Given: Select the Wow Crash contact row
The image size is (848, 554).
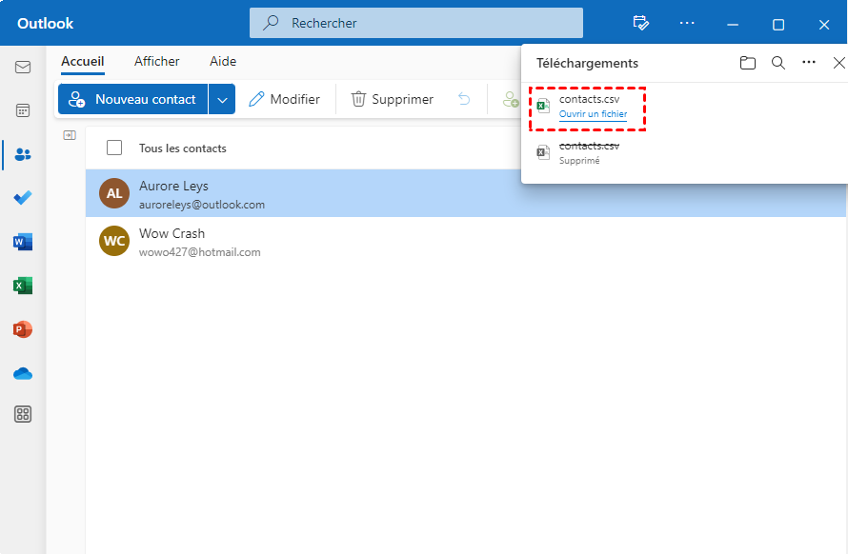Looking at the screenshot, I should point(466,241).
